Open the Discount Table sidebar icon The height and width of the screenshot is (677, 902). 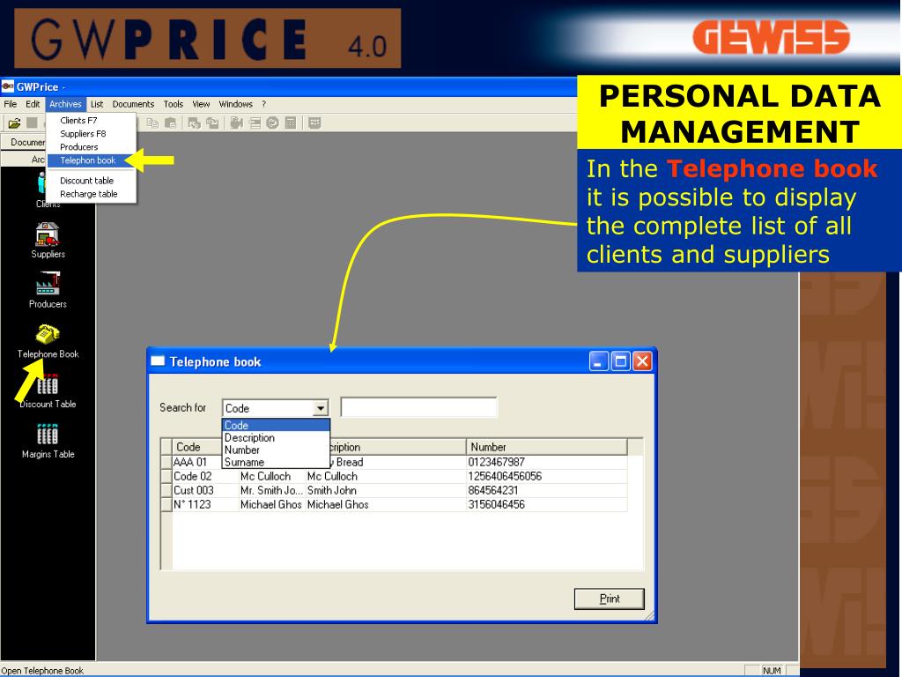(x=48, y=384)
